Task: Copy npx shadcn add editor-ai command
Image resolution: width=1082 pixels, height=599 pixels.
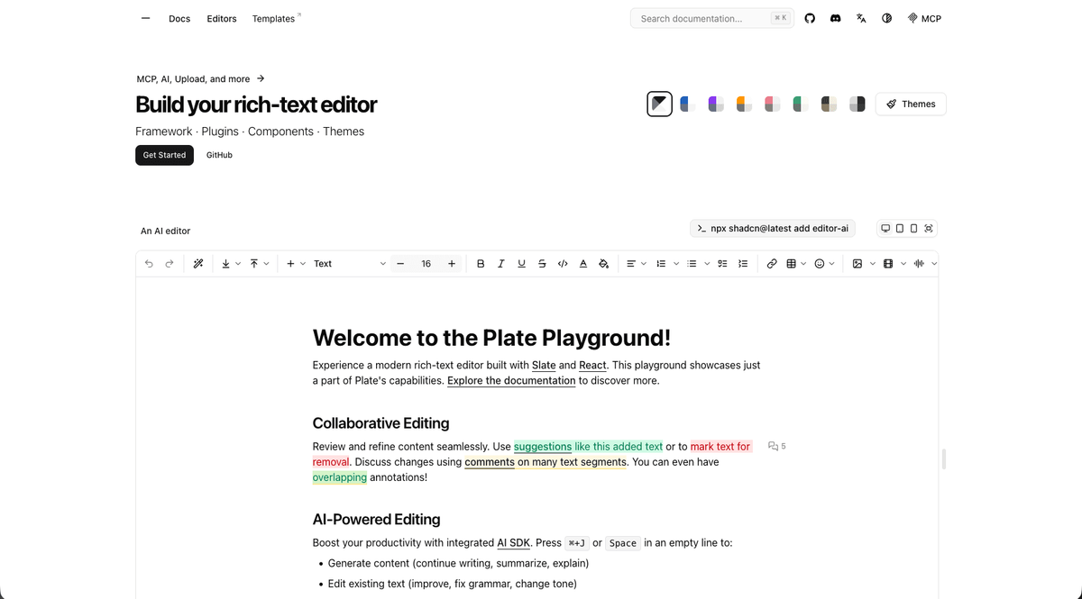Action: 773,229
